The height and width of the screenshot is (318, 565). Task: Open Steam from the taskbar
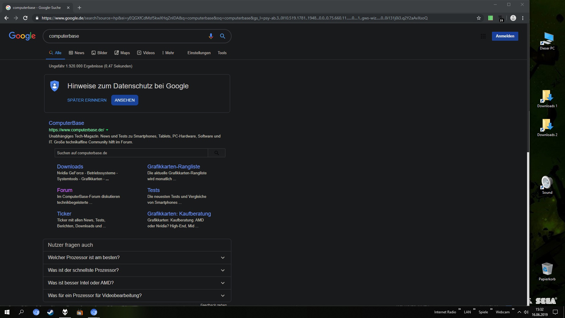point(50,312)
